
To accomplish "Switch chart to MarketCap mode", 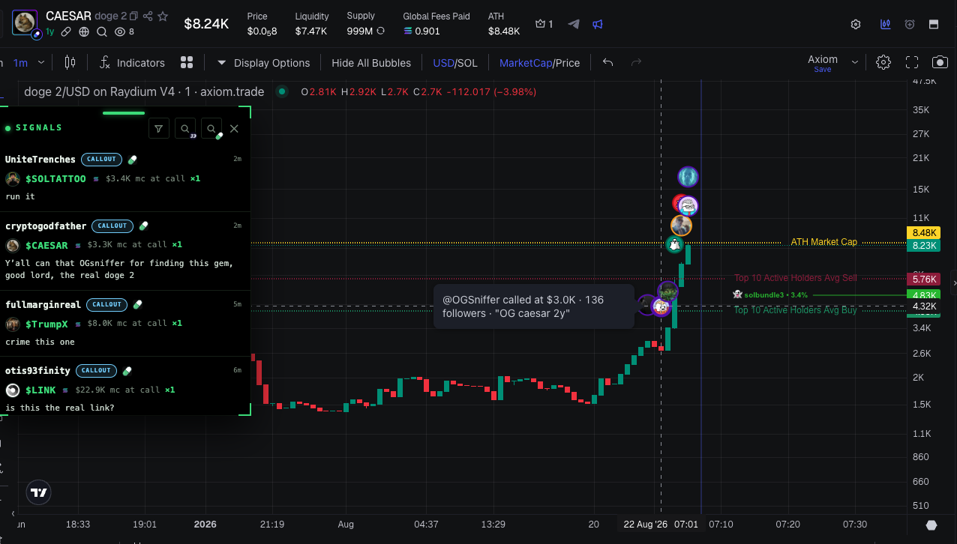I will click(x=525, y=63).
